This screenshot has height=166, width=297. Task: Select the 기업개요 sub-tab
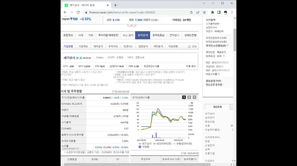[x=83, y=46]
